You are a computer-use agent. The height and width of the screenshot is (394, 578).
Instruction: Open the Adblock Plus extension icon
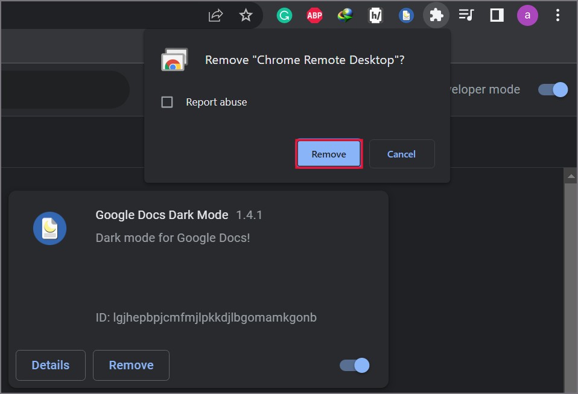point(314,16)
